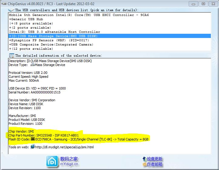Screen dimensions: 219x170
Task: Click the Chip Part-Number SM3255AB line
Action: point(44,135)
